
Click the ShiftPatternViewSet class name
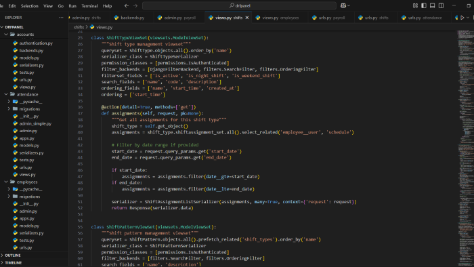tap(131, 227)
